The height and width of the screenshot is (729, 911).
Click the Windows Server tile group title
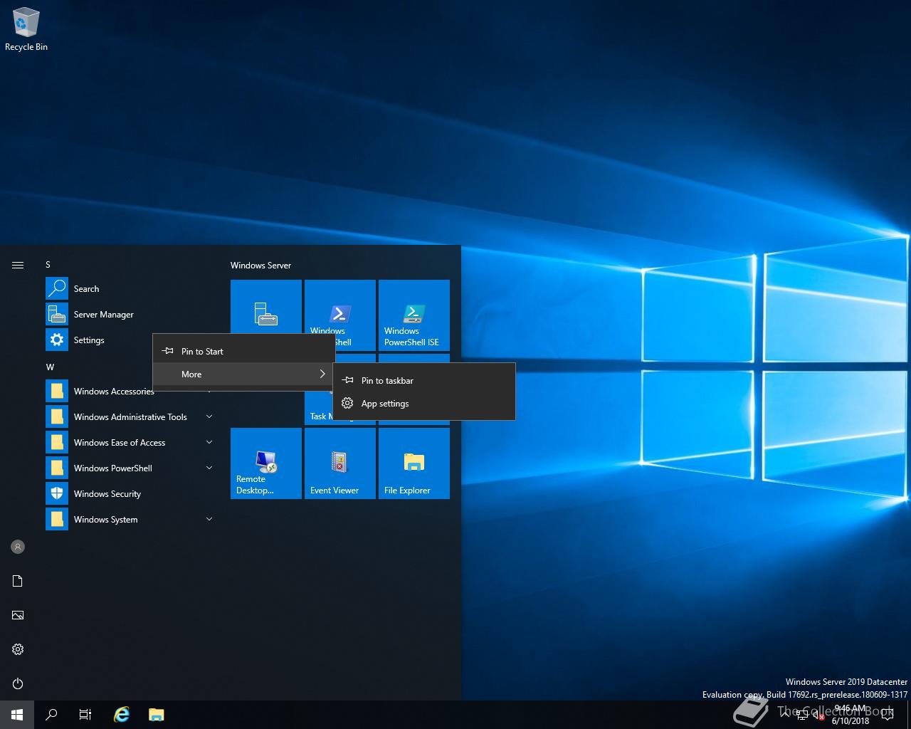tap(260, 265)
